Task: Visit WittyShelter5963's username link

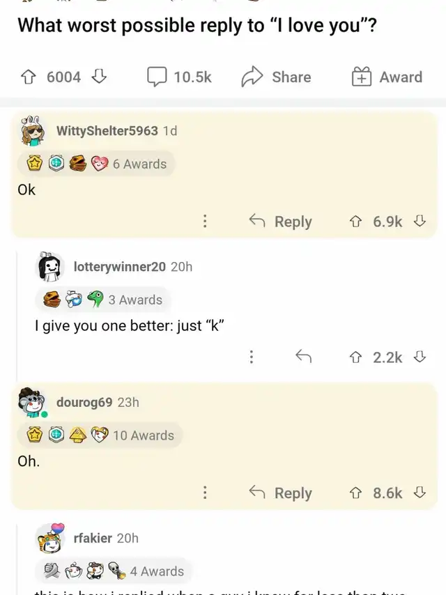Action: 107,130
